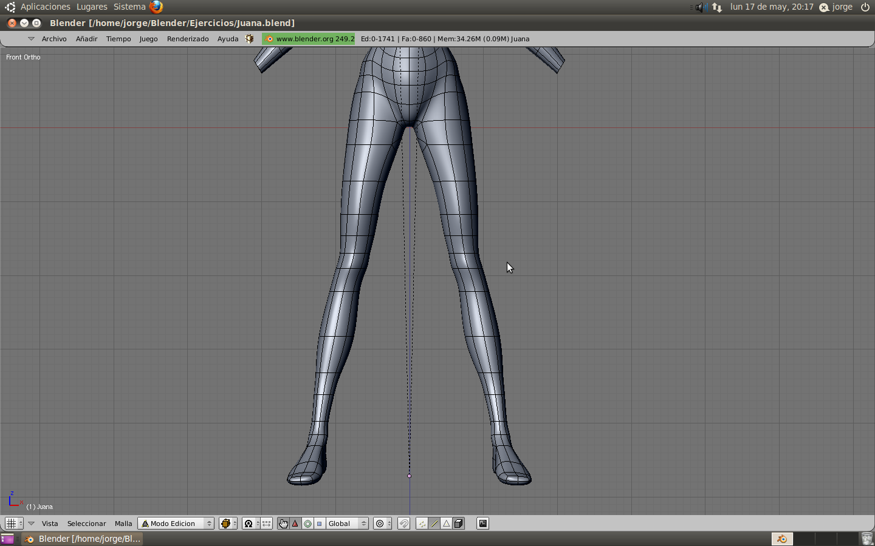Screen dimensions: 875x546
Task: Enable vertex select mode
Action: pyautogui.click(x=422, y=524)
